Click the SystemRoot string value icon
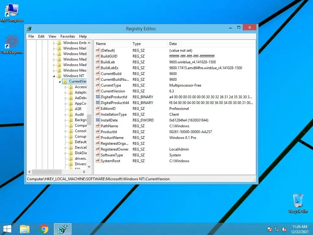Screen dimensions: 313x235 pyautogui.click(x=98, y=160)
